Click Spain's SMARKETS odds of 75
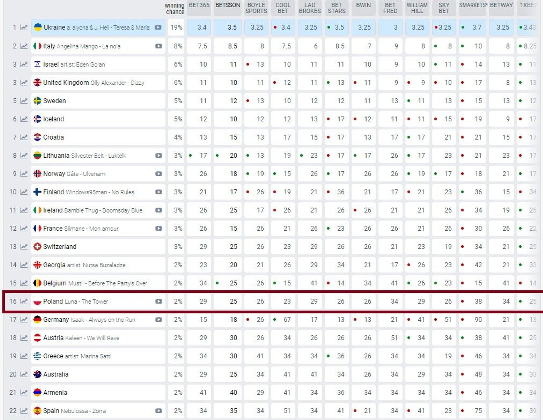Image resolution: width=543 pixels, height=420 pixels. coord(473,411)
